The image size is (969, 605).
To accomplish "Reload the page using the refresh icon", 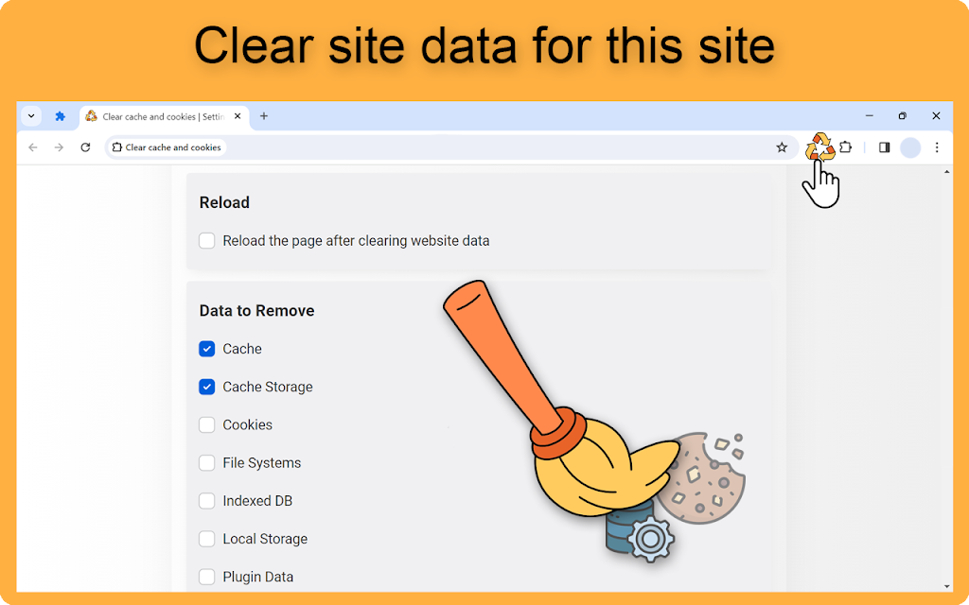I will (x=85, y=147).
